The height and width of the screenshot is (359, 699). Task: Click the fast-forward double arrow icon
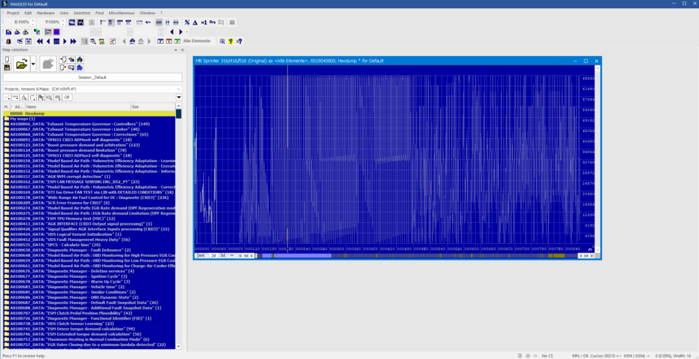point(73,42)
